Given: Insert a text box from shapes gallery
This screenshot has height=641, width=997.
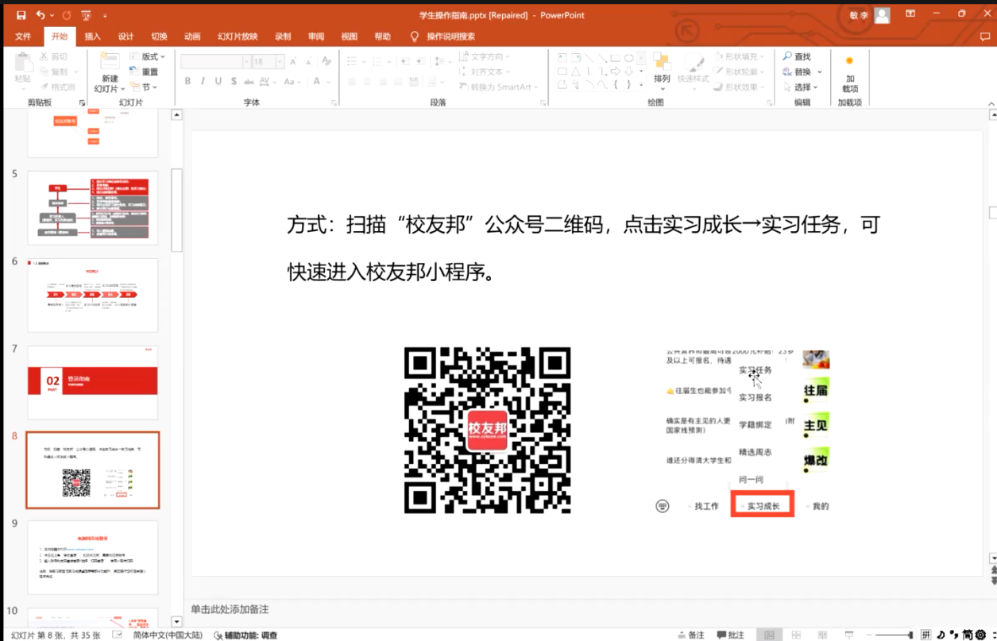Looking at the screenshot, I should pyautogui.click(x=562, y=58).
